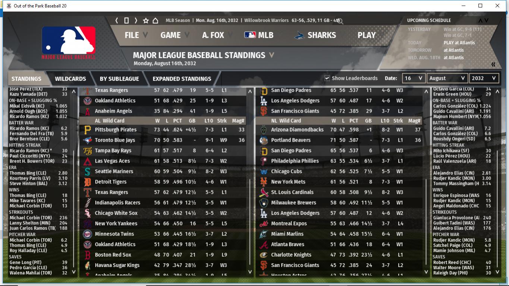Click the Toronto Blue Jays logo
509x286 pixels.
click(x=88, y=140)
